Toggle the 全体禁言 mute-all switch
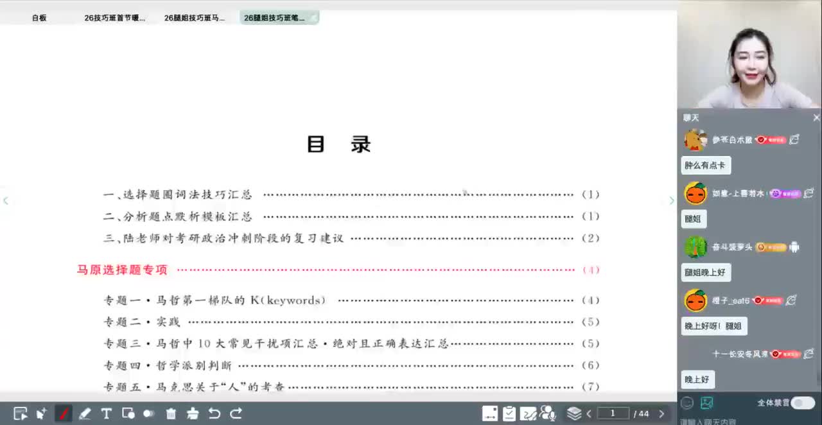Viewport: 822px width, 425px height. point(802,403)
